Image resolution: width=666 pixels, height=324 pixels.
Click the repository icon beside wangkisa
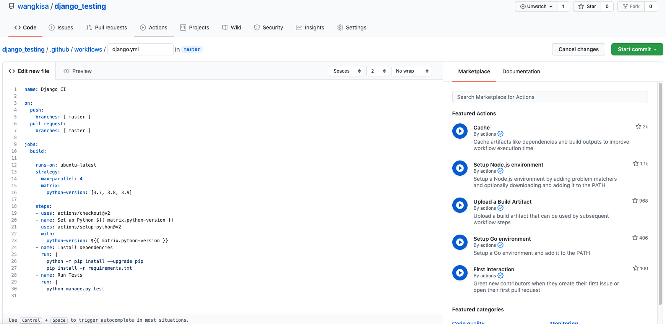click(11, 6)
